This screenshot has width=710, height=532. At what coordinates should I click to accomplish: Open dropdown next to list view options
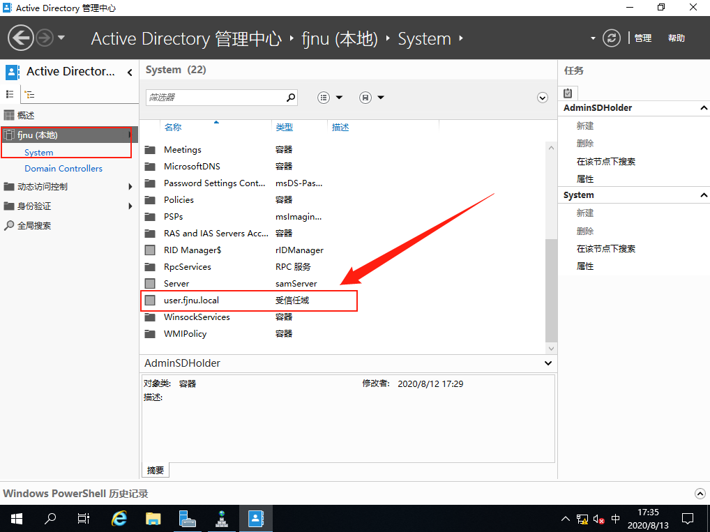pos(339,98)
